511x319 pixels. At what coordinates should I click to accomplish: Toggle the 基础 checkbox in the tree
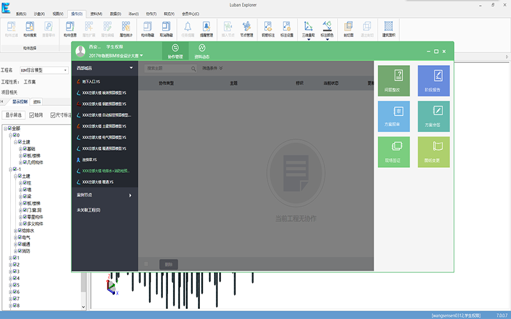tap(25, 149)
